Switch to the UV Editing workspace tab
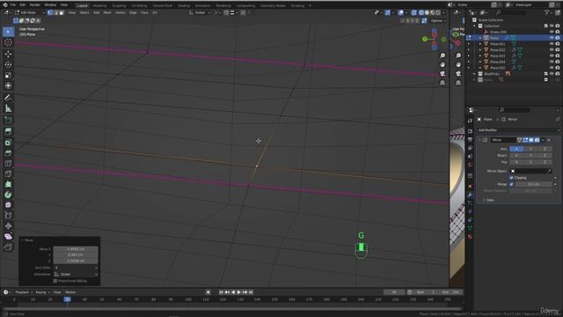 [139, 6]
